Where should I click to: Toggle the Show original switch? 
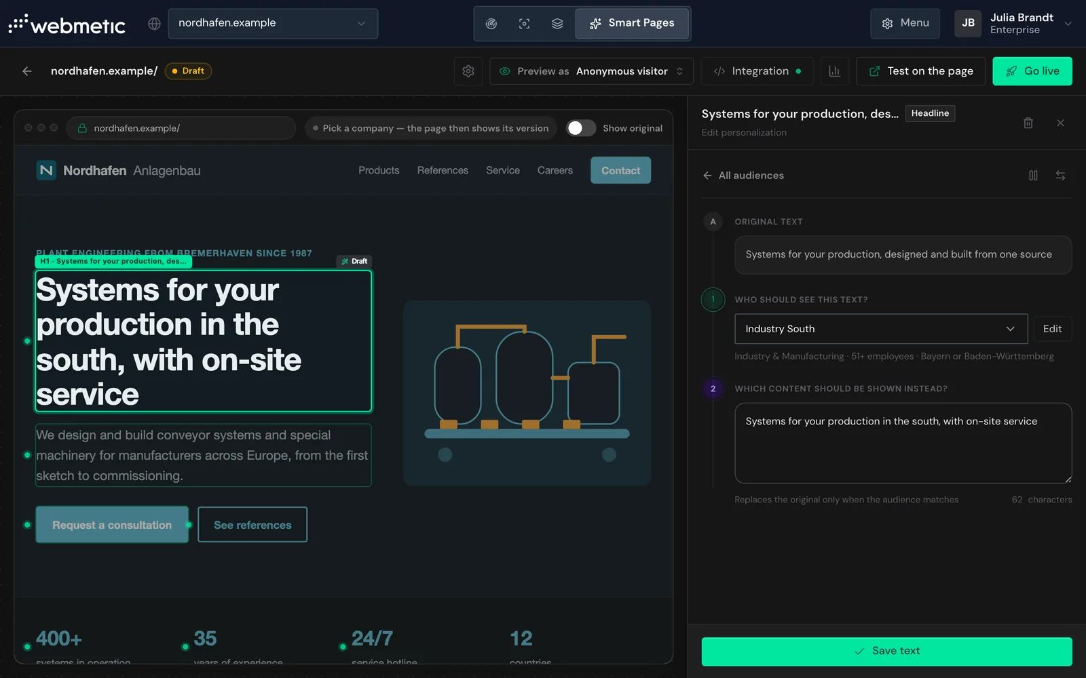tap(581, 128)
